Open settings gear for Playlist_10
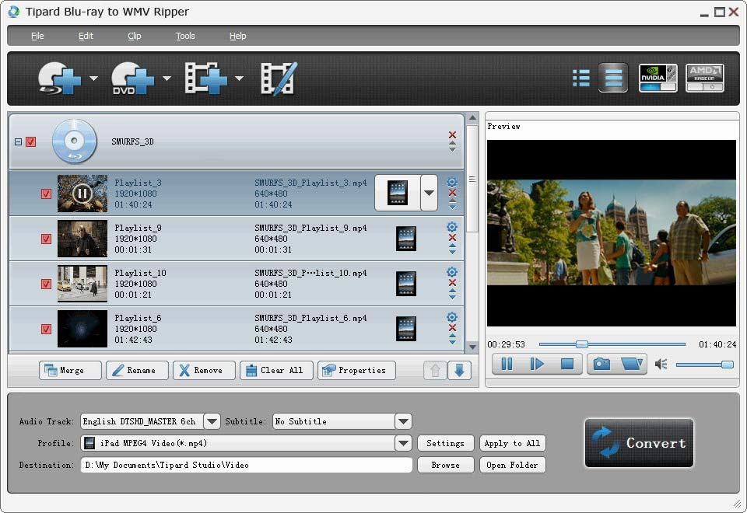747x513 pixels. point(452,272)
